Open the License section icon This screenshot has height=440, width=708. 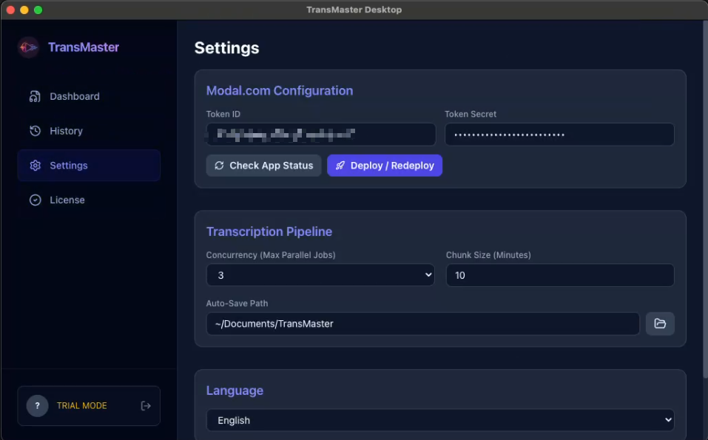[x=35, y=200]
